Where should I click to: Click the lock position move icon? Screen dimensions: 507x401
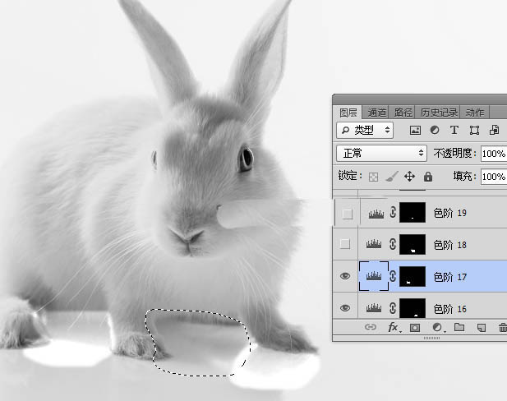(409, 177)
